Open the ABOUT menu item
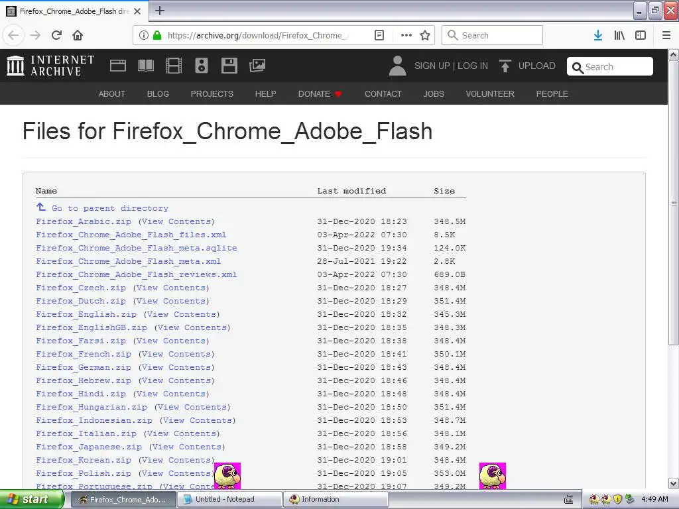 tap(111, 94)
